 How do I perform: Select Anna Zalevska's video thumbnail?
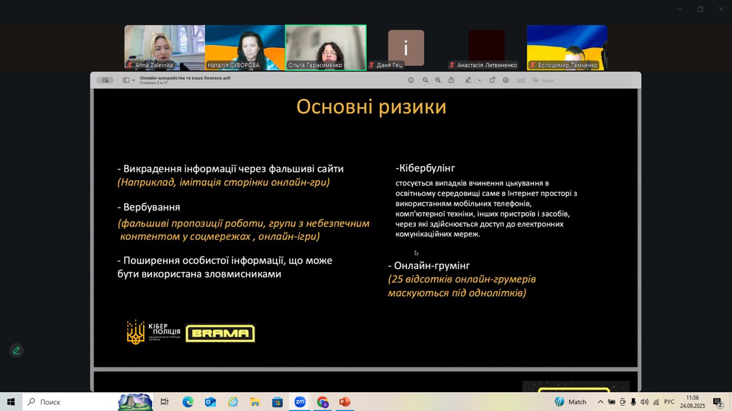point(165,47)
